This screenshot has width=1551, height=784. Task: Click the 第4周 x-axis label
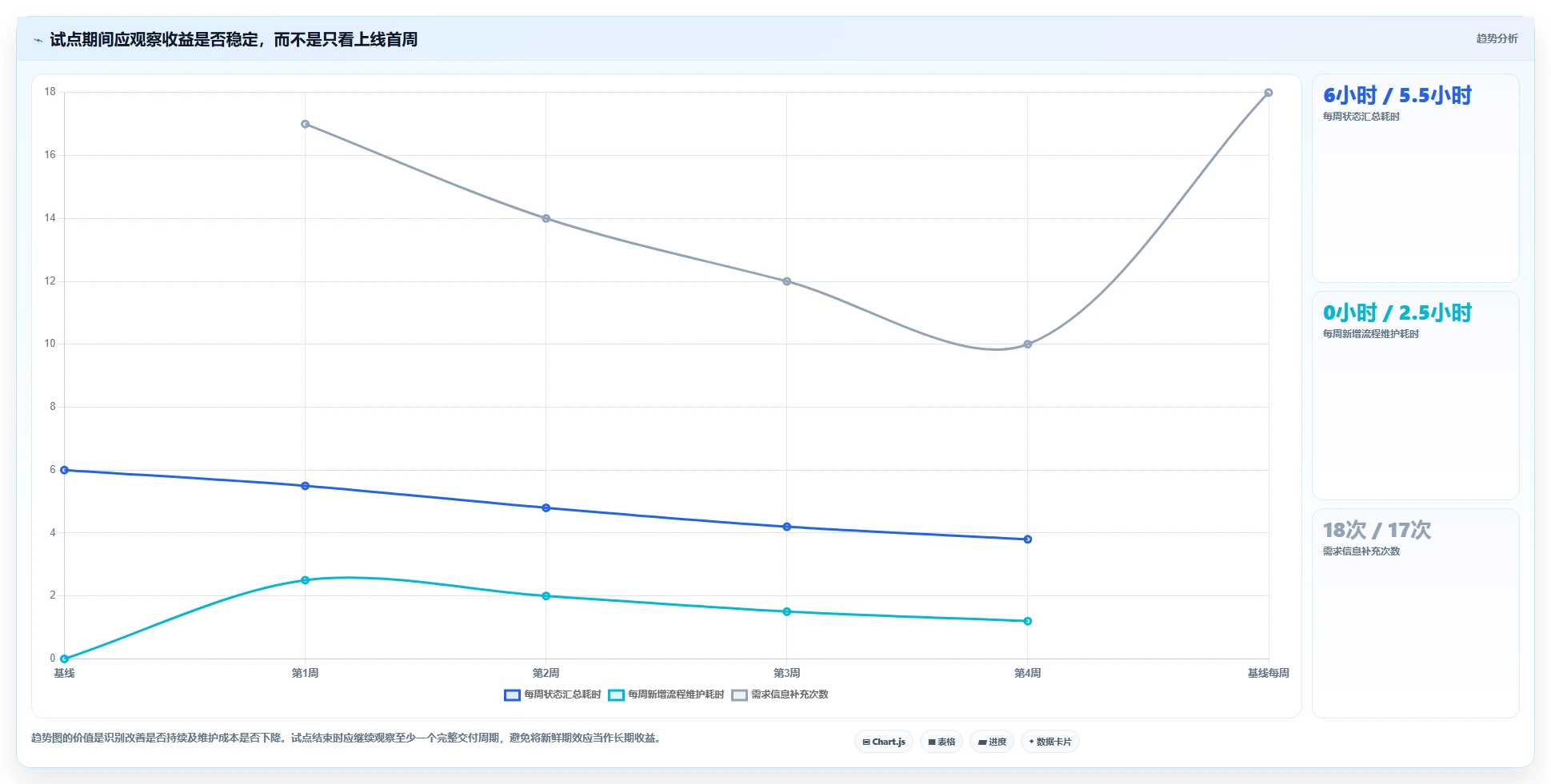1027,673
